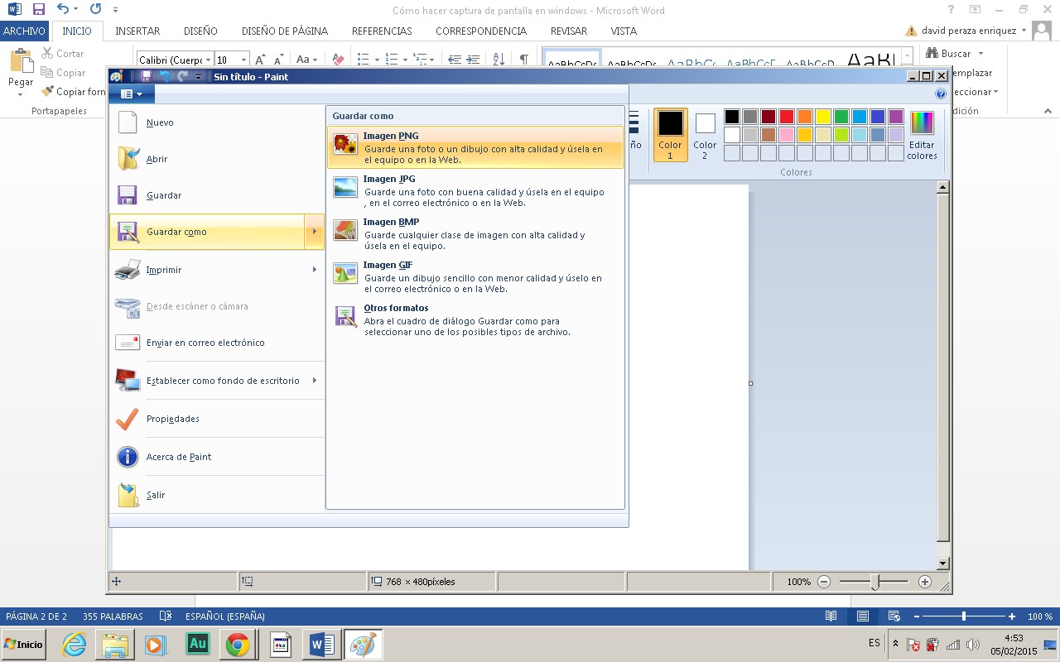Open Propiedades from the Paint menu

point(217,419)
